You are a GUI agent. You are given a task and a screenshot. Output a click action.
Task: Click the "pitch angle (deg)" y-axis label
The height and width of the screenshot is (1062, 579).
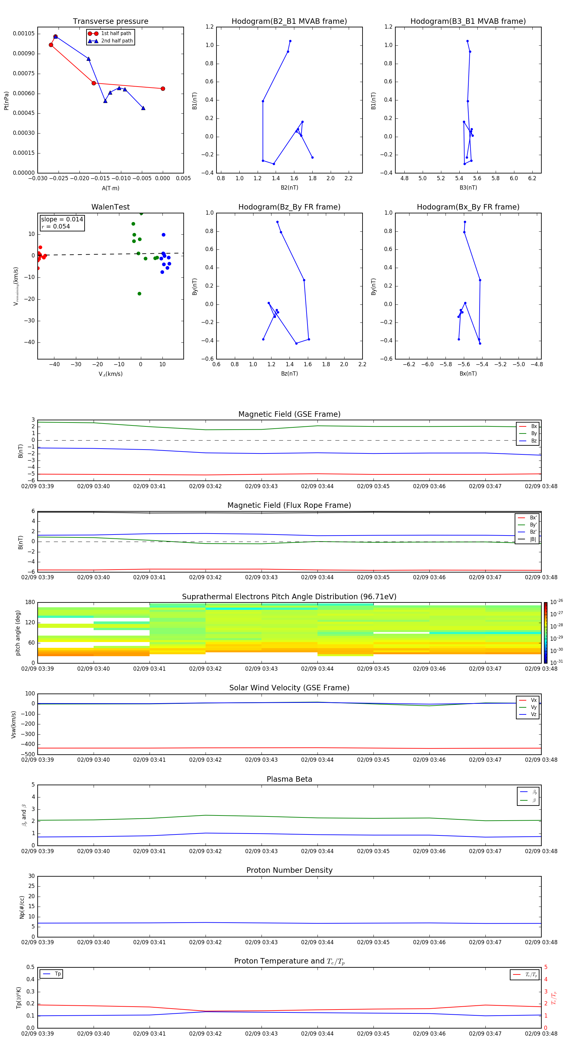(x=18, y=633)
